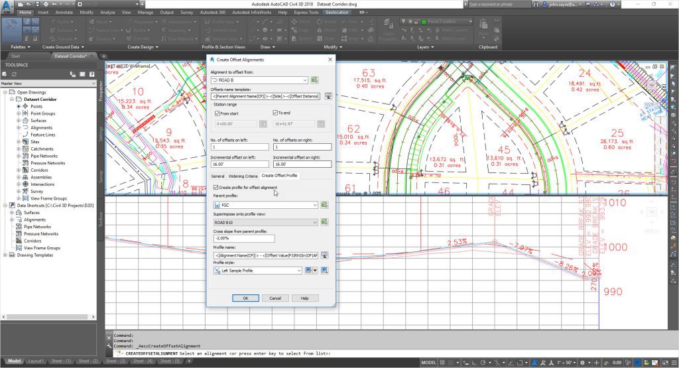Expand the Surfaces node under Dataset Corridor

(19, 121)
